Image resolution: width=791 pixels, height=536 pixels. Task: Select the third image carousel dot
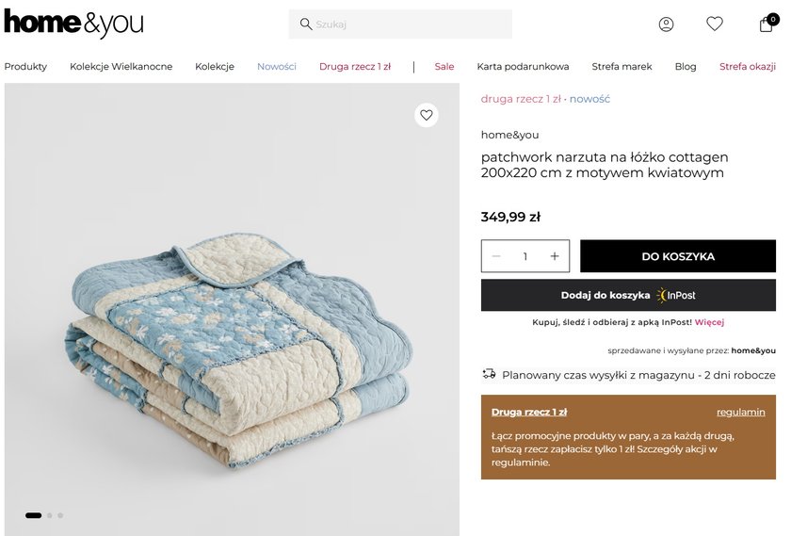[60, 515]
